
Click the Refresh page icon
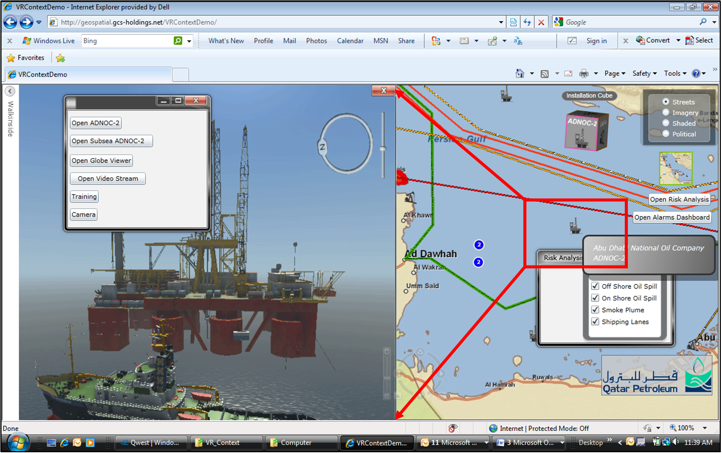527,22
